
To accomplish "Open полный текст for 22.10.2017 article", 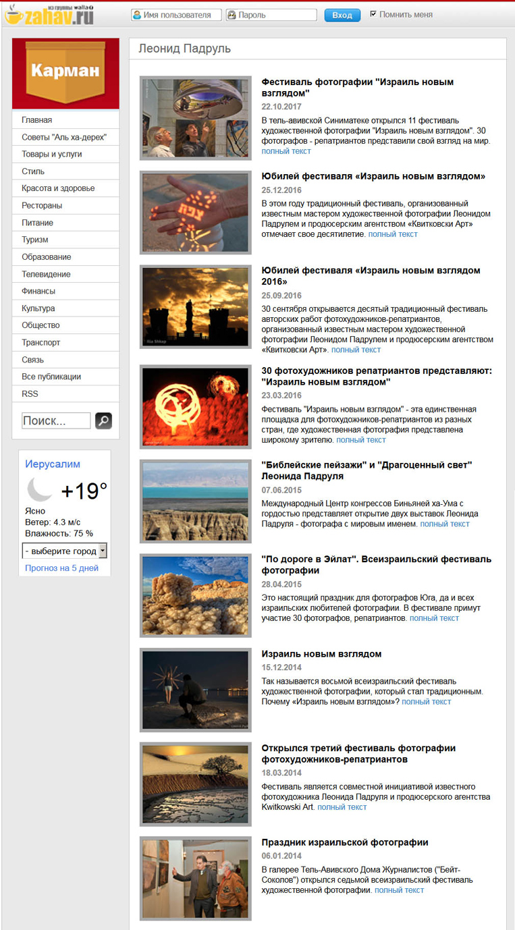I will pos(286,151).
